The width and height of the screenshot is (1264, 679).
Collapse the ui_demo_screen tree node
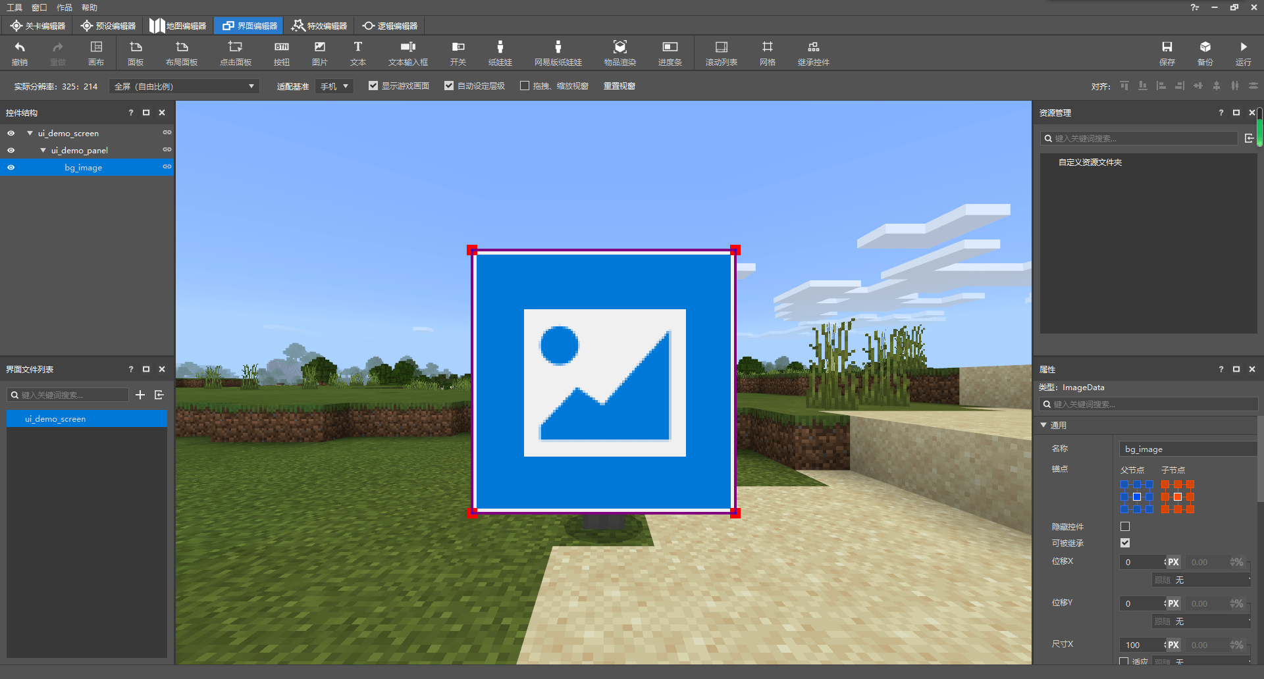point(30,133)
